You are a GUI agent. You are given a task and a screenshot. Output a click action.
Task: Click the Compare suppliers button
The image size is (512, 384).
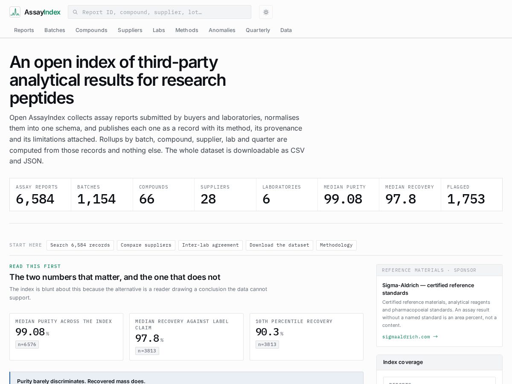click(x=146, y=245)
